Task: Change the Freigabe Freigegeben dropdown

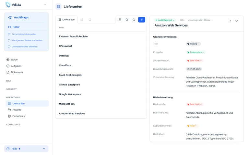Action: tap(196, 52)
